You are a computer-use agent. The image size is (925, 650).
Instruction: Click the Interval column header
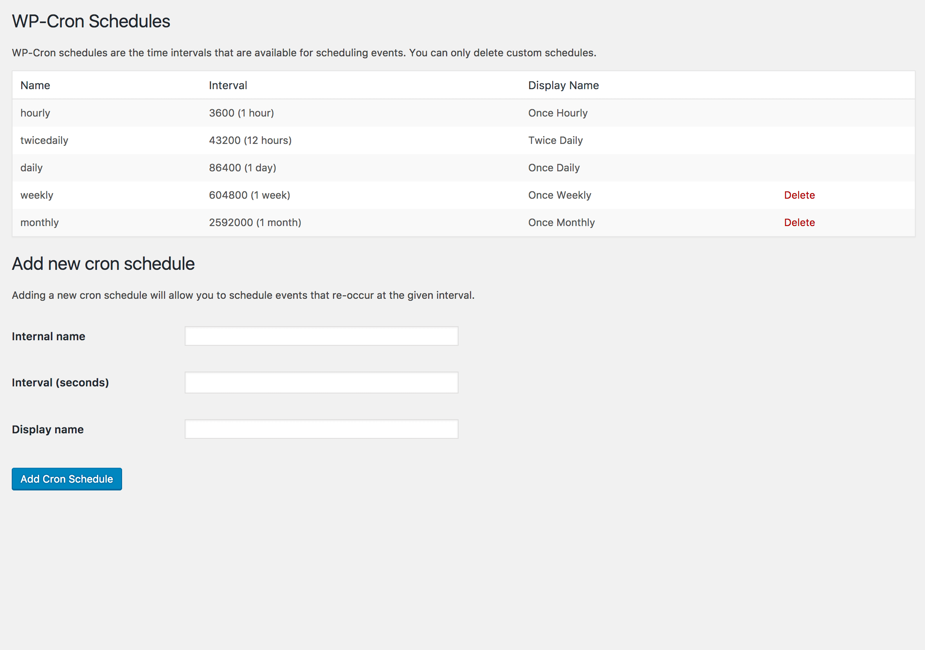(228, 85)
